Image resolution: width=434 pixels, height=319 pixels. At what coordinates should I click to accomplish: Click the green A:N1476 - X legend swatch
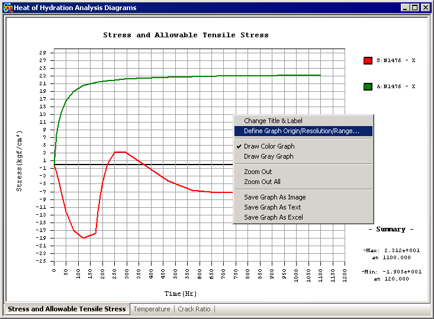point(368,86)
